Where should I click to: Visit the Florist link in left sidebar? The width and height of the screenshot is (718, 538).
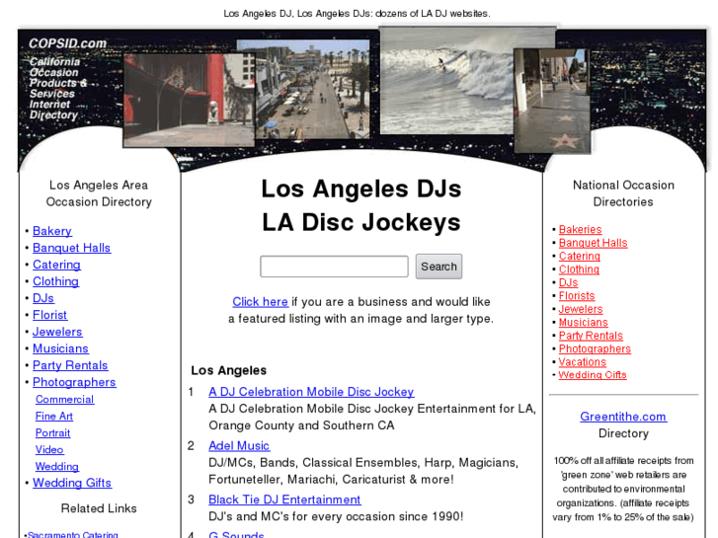[49, 315]
